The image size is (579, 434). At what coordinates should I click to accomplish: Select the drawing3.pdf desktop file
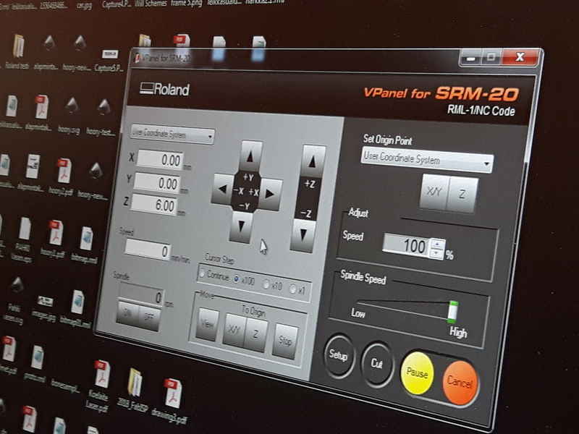click(172, 401)
